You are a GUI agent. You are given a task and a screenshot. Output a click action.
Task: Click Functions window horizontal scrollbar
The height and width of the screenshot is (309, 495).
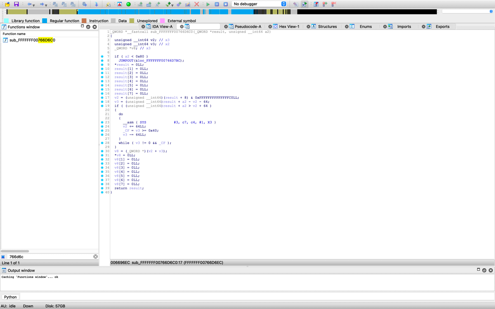[x=15, y=251]
